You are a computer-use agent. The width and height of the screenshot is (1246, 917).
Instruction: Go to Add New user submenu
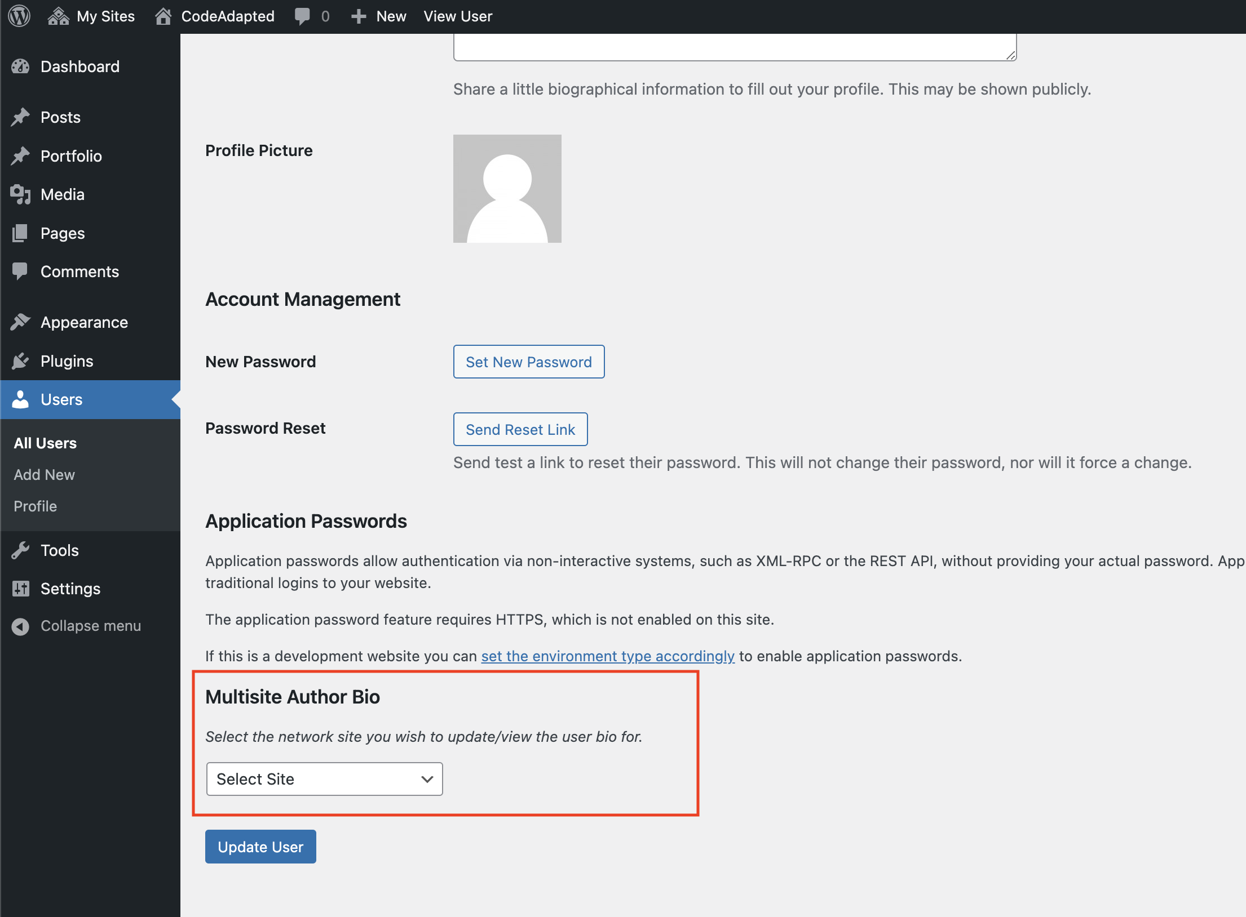(x=44, y=474)
